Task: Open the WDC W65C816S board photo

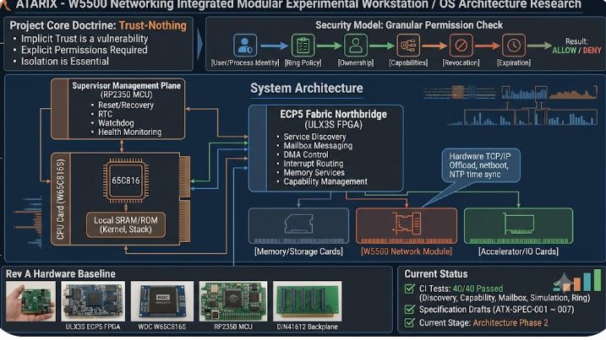Action: coord(162,301)
